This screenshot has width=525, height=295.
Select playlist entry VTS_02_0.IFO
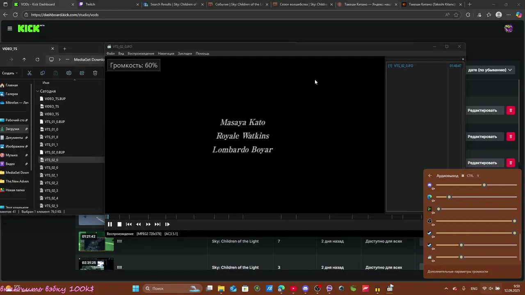[x=425, y=66]
